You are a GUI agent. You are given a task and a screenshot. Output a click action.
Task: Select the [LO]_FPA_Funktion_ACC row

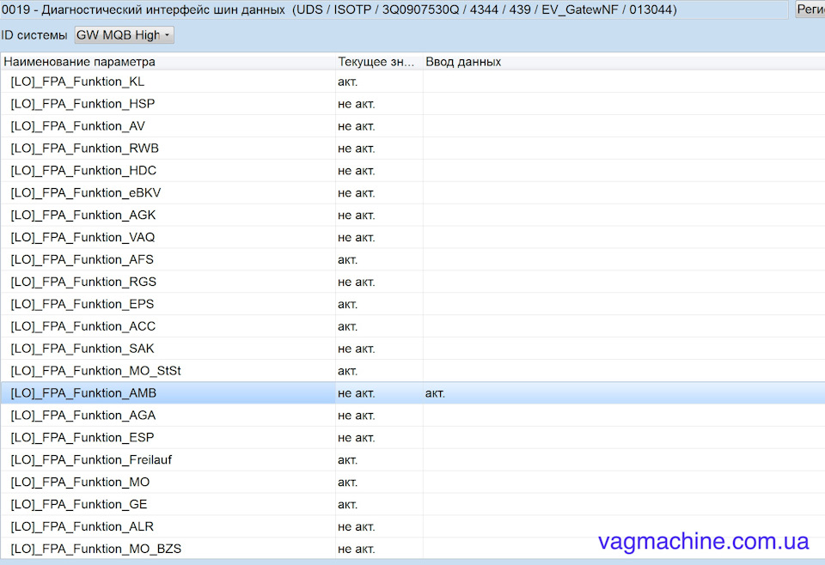(x=412, y=326)
